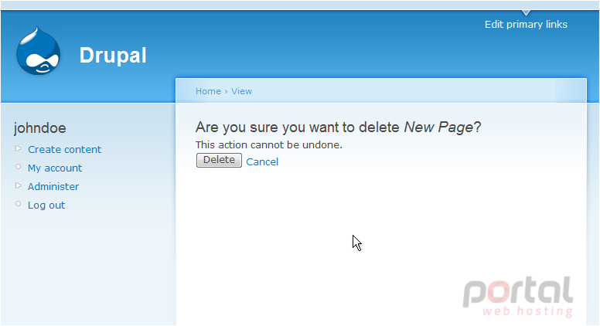This screenshot has height=326, width=600.
Task: Confirm with the Delete button
Action: 219,160
